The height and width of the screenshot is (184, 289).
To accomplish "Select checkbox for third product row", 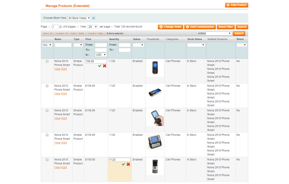I will 47,110.
